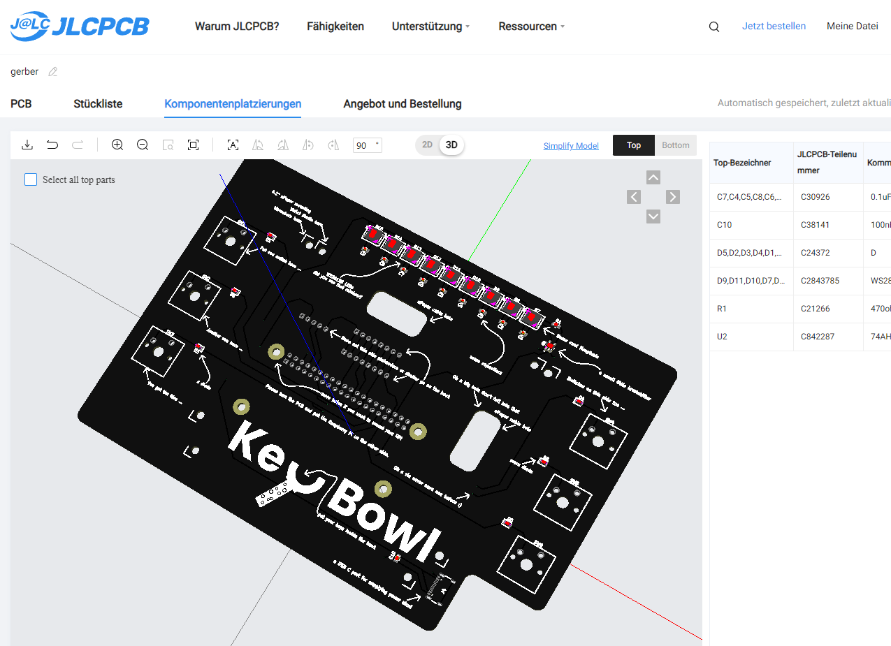
Task: Click part number C842287
Action: pos(818,337)
